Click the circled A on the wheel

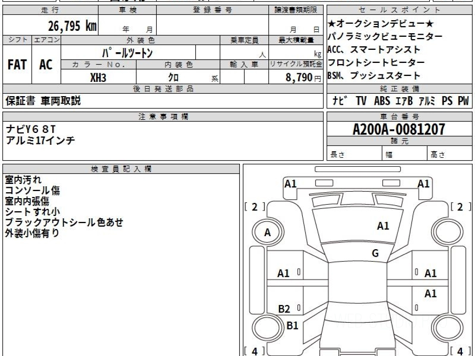click(x=268, y=233)
